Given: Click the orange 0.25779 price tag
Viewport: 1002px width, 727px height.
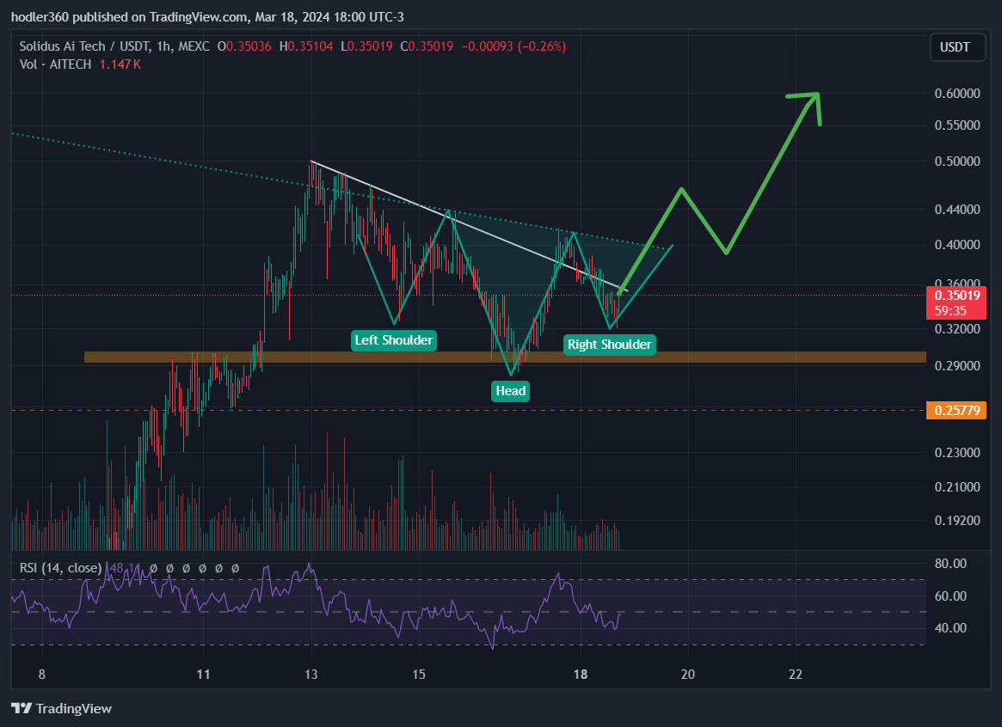Looking at the screenshot, I should point(956,411).
